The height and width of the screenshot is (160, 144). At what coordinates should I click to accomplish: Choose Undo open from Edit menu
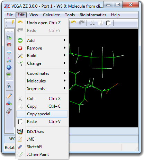42,23
